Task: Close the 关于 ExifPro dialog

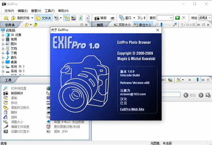Action: (158, 30)
